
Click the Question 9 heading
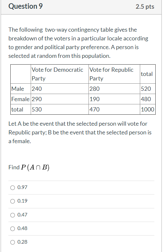(26, 6)
